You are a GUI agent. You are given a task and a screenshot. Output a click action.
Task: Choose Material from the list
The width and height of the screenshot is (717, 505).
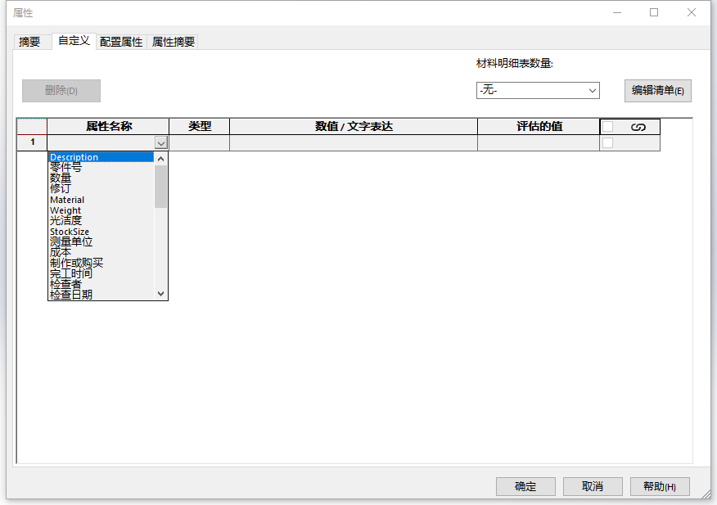[101, 200]
